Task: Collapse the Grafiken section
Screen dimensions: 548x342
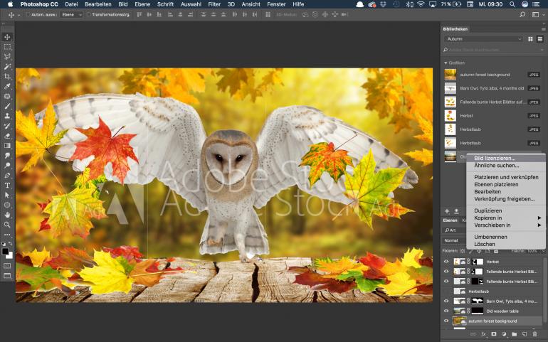Action: coord(446,63)
